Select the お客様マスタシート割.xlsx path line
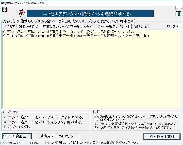Screen dimensions: 183x145 click(x=76, y=36)
